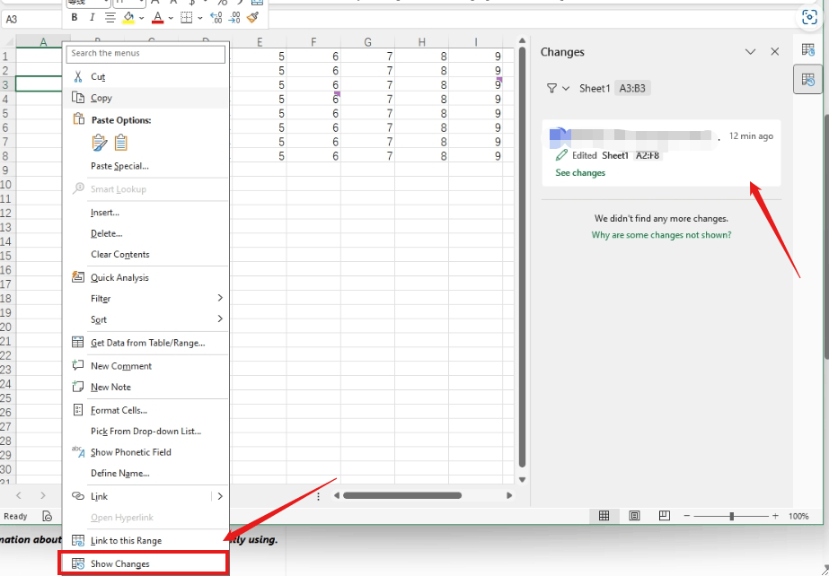Select Pick From Drop-down List
The image size is (829, 576).
[146, 432]
